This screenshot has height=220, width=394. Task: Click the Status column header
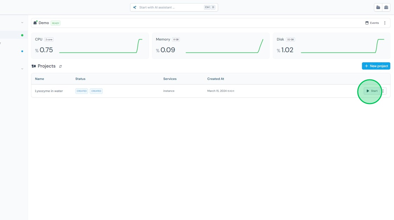click(x=81, y=79)
